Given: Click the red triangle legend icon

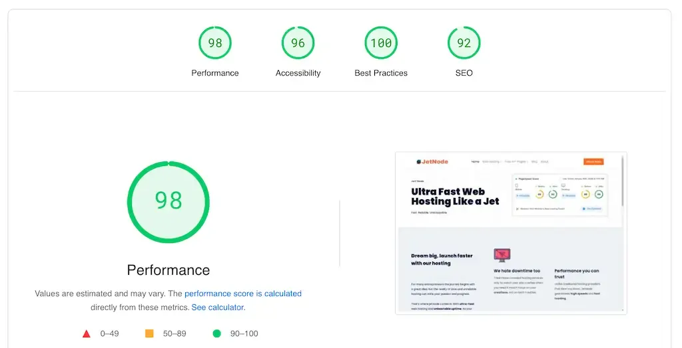Looking at the screenshot, I should point(87,333).
